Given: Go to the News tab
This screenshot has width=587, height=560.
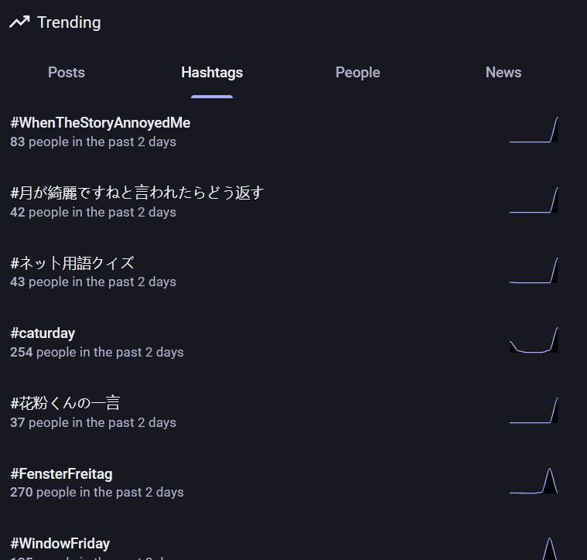Looking at the screenshot, I should point(503,73).
